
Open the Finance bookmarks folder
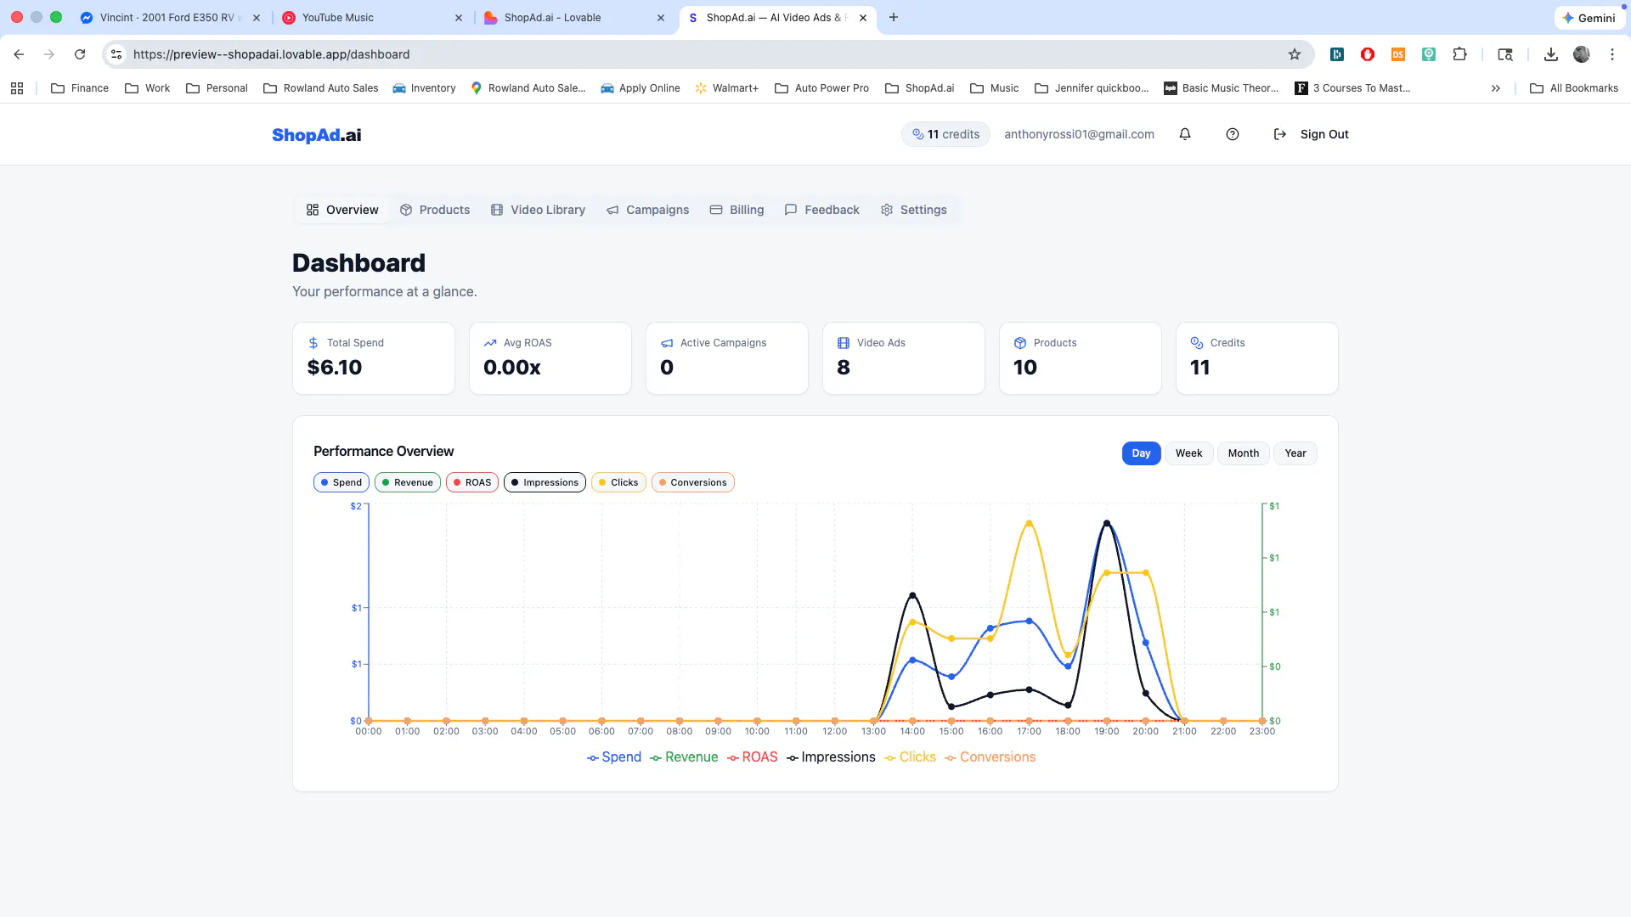click(80, 88)
